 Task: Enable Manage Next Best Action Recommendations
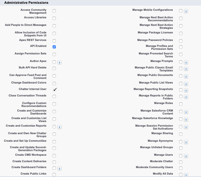click(181, 18)
